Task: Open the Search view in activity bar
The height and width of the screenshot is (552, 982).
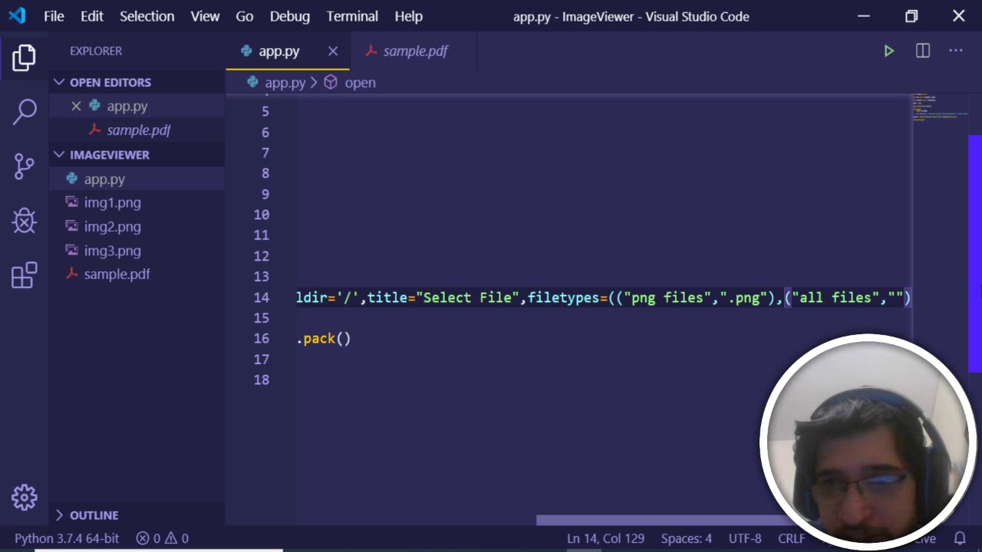Action: click(x=25, y=111)
